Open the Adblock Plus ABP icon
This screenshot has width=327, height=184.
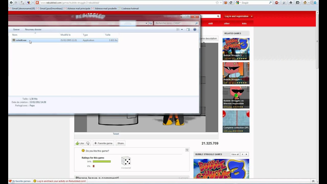click(277, 3)
